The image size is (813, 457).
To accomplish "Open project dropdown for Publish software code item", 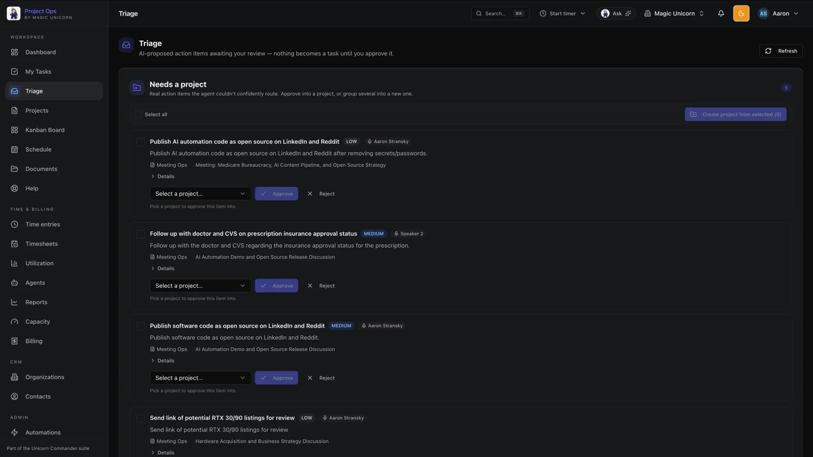I will 200,378.
